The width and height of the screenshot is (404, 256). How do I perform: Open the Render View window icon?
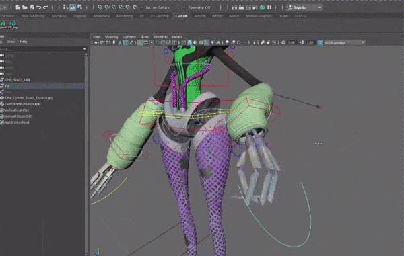pyautogui.click(x=234, y=7)
